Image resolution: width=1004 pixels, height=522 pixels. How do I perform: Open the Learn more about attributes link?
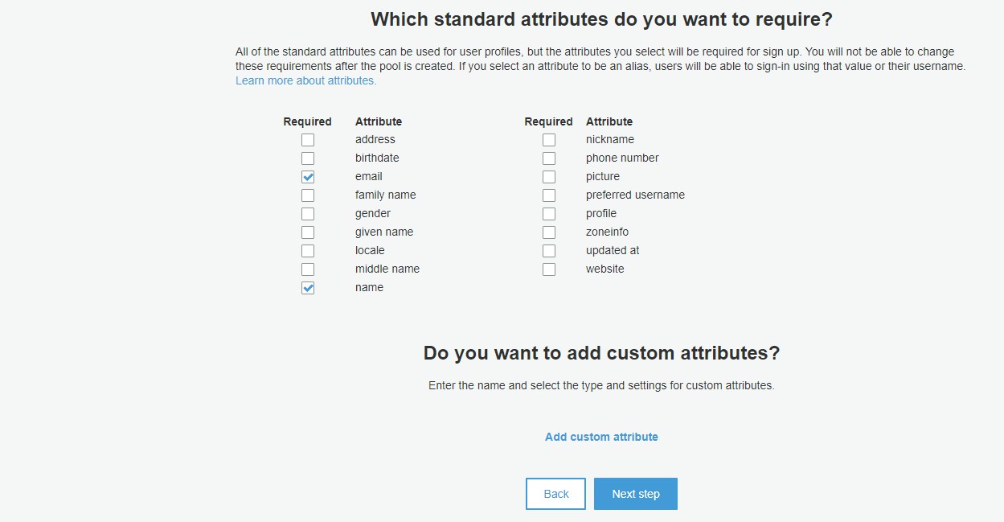click(305, 81)
